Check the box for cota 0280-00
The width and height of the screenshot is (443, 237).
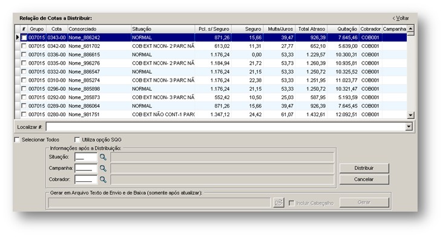24,114
